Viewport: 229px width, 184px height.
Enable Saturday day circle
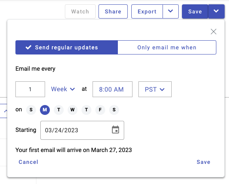coord(114,110)
